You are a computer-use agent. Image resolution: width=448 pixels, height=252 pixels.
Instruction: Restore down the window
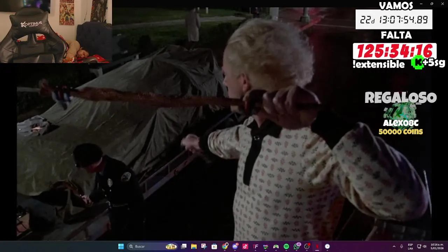point(432,4)
